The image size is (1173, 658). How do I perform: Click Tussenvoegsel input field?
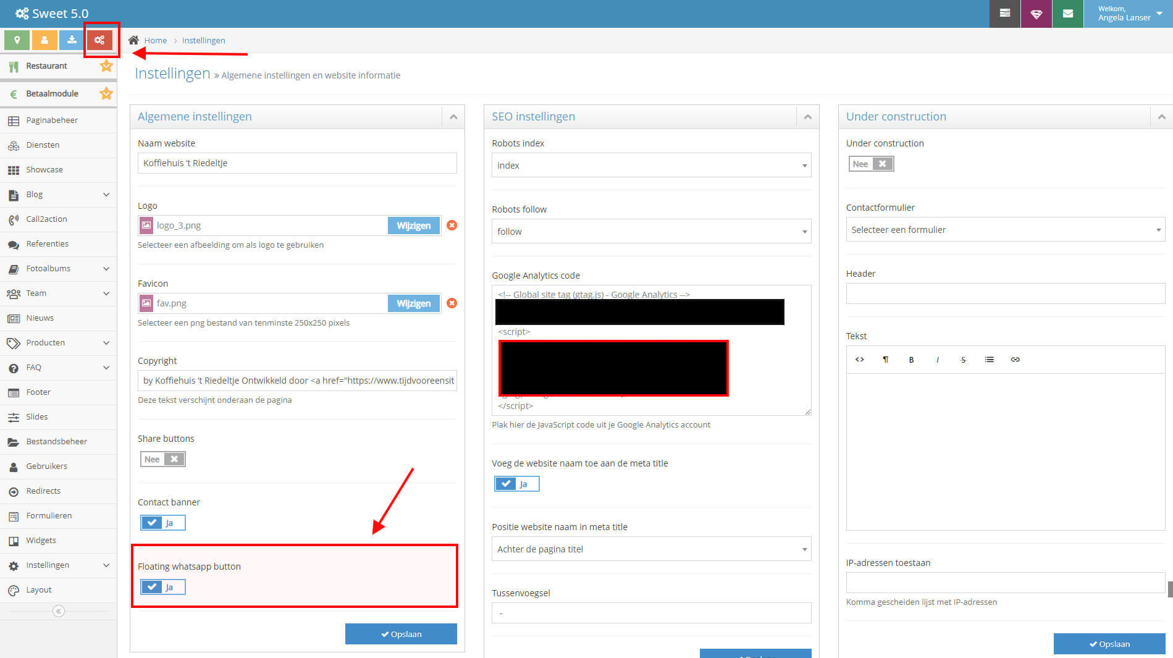pyautogui.click(x=651, y=613)
